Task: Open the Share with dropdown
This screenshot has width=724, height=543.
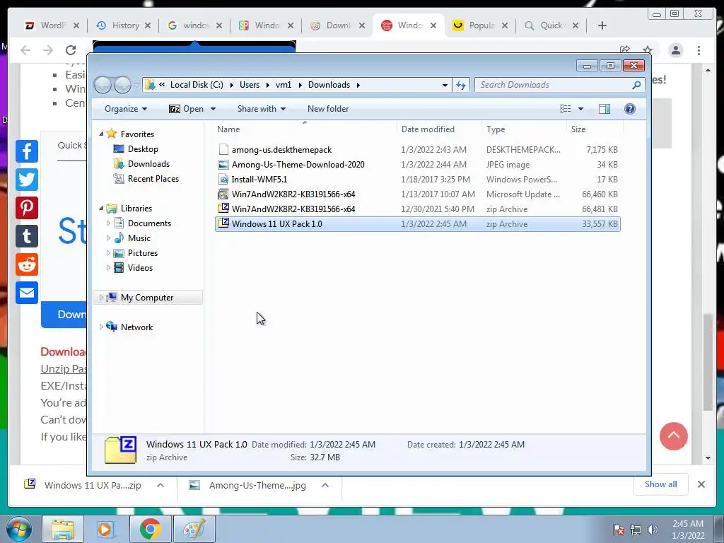Action: click(262, 109)
